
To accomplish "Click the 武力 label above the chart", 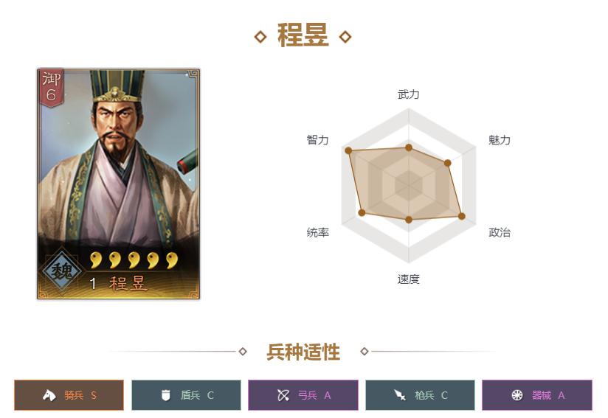I will click(x=409, y=94).
